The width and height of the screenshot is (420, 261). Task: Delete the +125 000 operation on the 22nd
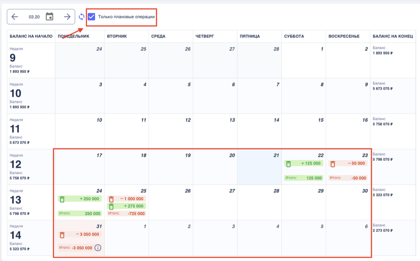tap(289, 164)
